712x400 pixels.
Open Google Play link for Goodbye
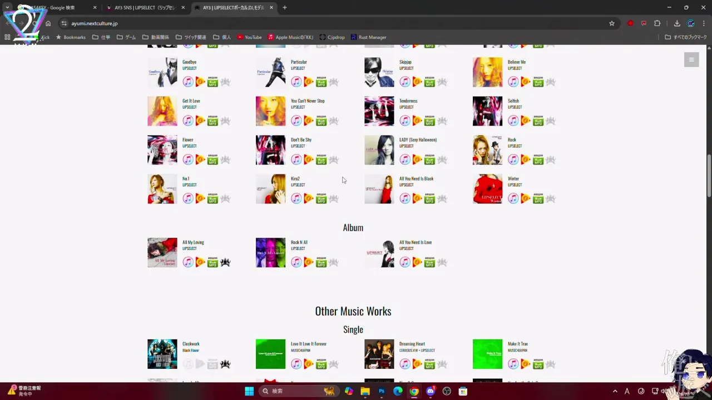tap(200, 82)
